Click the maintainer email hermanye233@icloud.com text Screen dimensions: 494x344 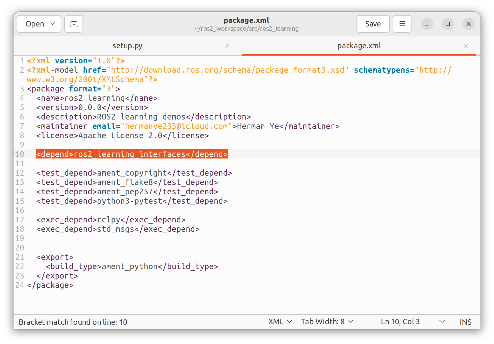coord(176,126)
